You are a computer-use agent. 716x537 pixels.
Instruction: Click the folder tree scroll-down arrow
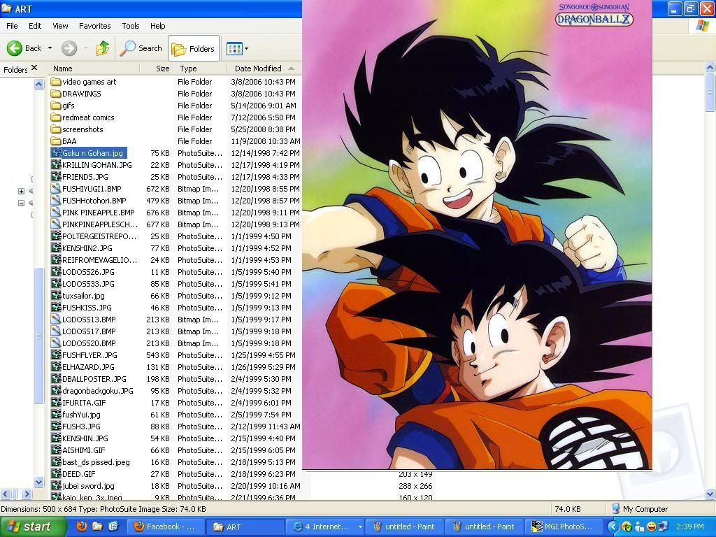(x=39, y=482)
